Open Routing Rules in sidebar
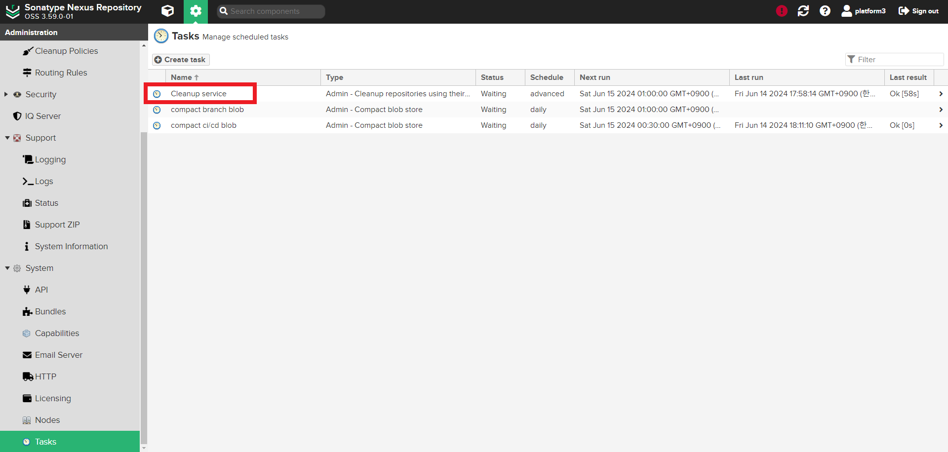The height and width of the screenshot is (452, 948). tap(61, 73)
